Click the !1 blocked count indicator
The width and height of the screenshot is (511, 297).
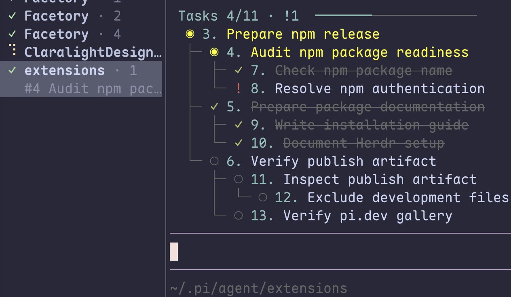(x=291, y=16)
